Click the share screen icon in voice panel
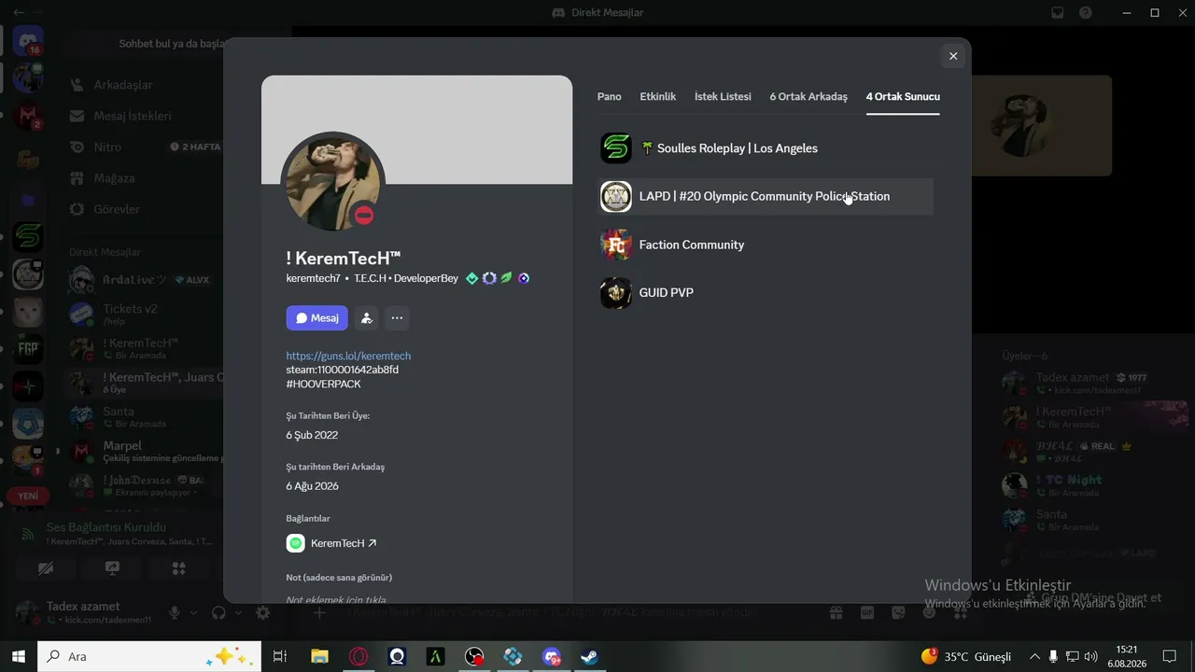Screen dimensions: 1195x672 pos(112,568)
